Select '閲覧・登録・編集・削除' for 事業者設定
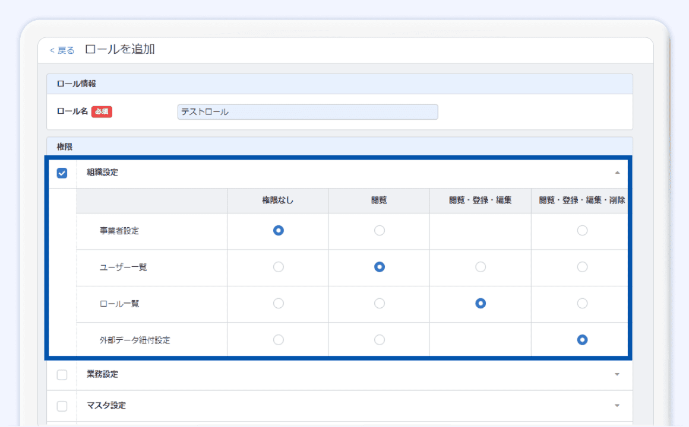This screenshot has height=427, width=689. [582, 231]
